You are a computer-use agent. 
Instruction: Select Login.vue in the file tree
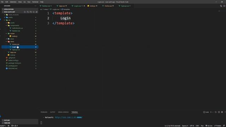pyautogui.click(x=20, y=47)
